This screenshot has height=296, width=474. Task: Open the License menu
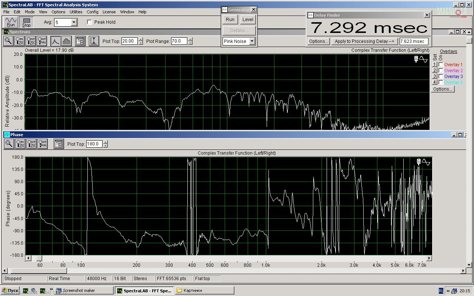click(x=109, y=12)
